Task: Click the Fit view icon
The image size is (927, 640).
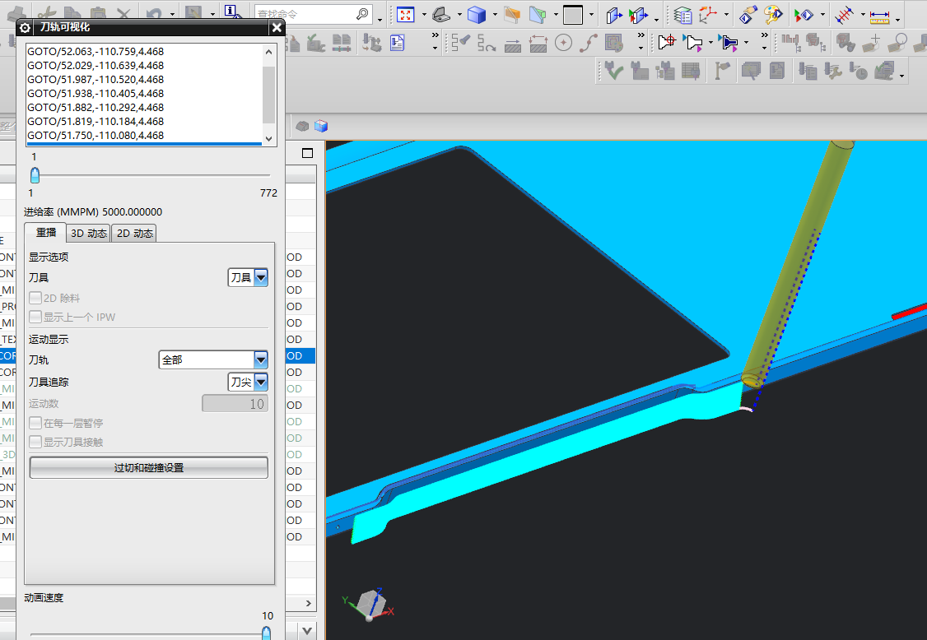Action: (406, 15)
